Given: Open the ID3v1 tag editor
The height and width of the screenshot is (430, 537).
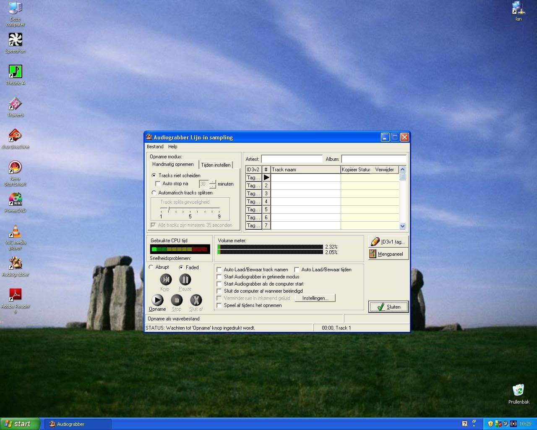Looking at the screenshot, I should [x=388, y=242].
